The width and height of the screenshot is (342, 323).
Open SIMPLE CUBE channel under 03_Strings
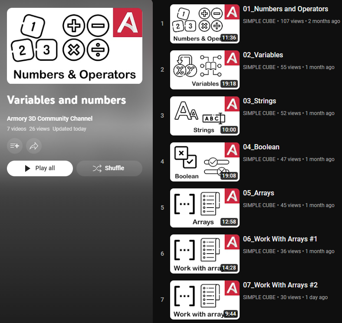(259, 113)
